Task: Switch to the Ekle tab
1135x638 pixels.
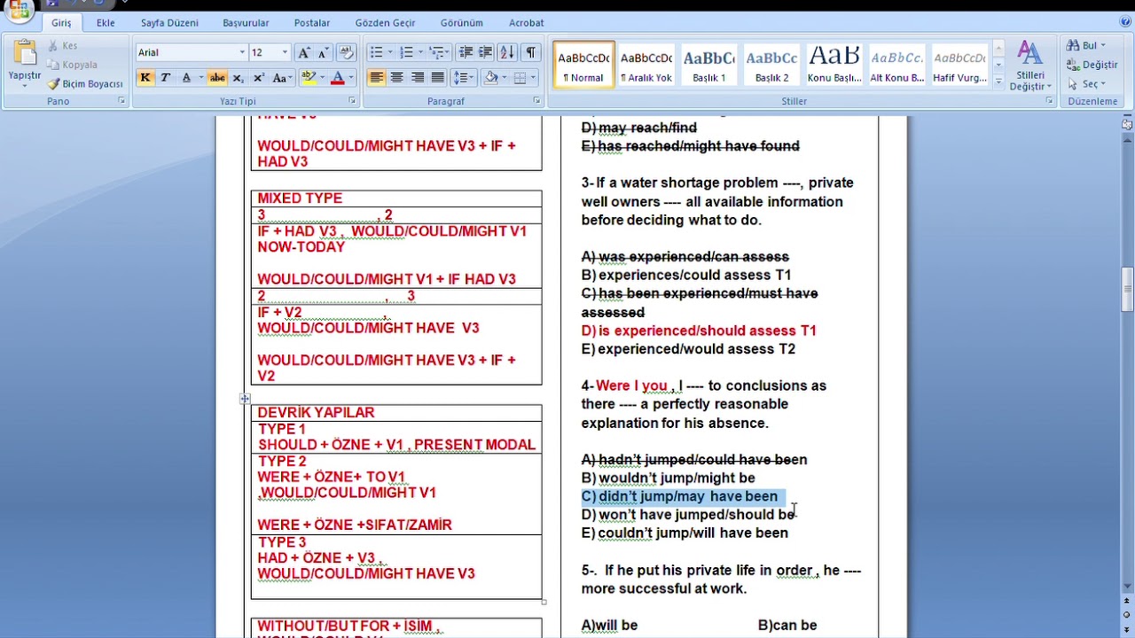Action: [x=106, y=22]
